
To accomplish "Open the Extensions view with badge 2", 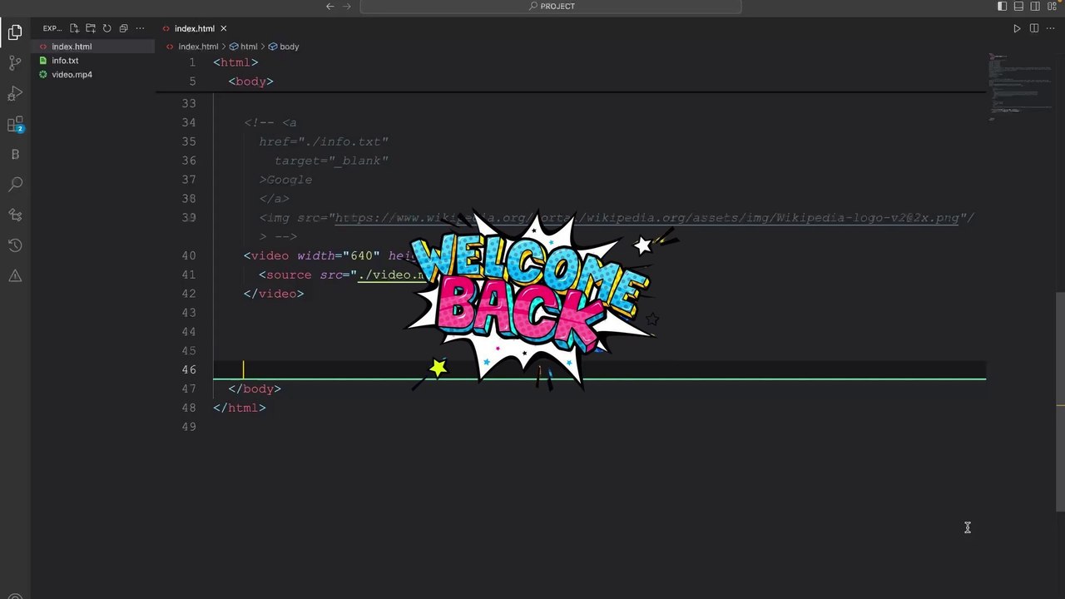I will (15, 125).
